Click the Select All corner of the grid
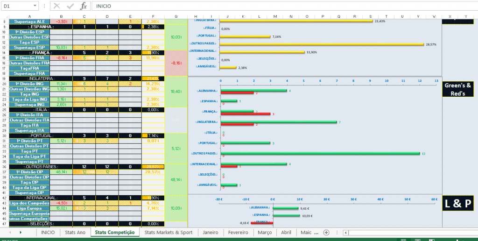Screen dimensions: 478x241 point(4,16)
